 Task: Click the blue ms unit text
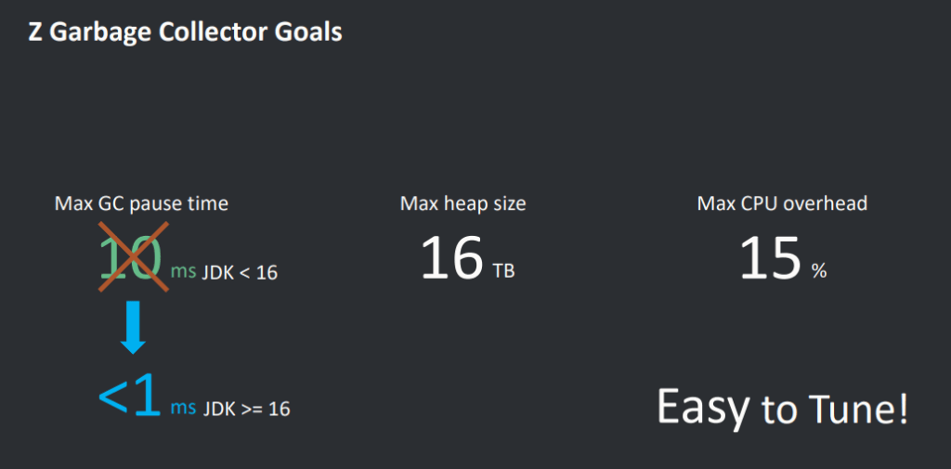click(183, 408)
